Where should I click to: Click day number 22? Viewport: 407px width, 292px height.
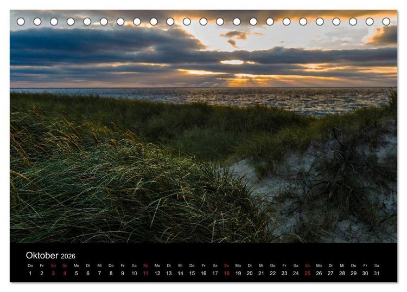(273, 274)
